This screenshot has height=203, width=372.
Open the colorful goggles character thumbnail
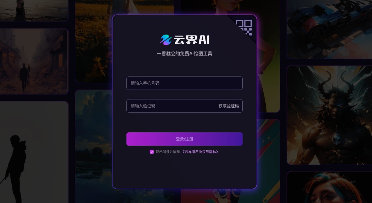268,161
